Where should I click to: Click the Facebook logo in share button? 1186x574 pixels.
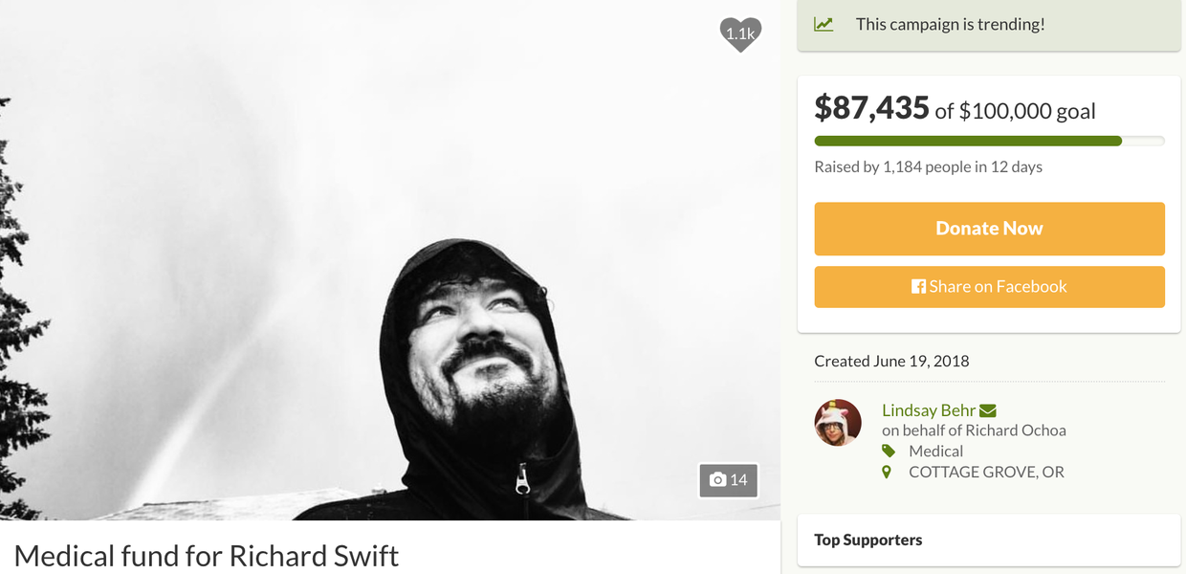[x=918, y=287]
